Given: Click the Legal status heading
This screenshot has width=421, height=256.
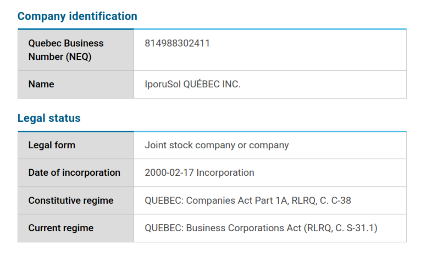Looking at the screenshot, I should pyautogui.click(x=49, y=118).
